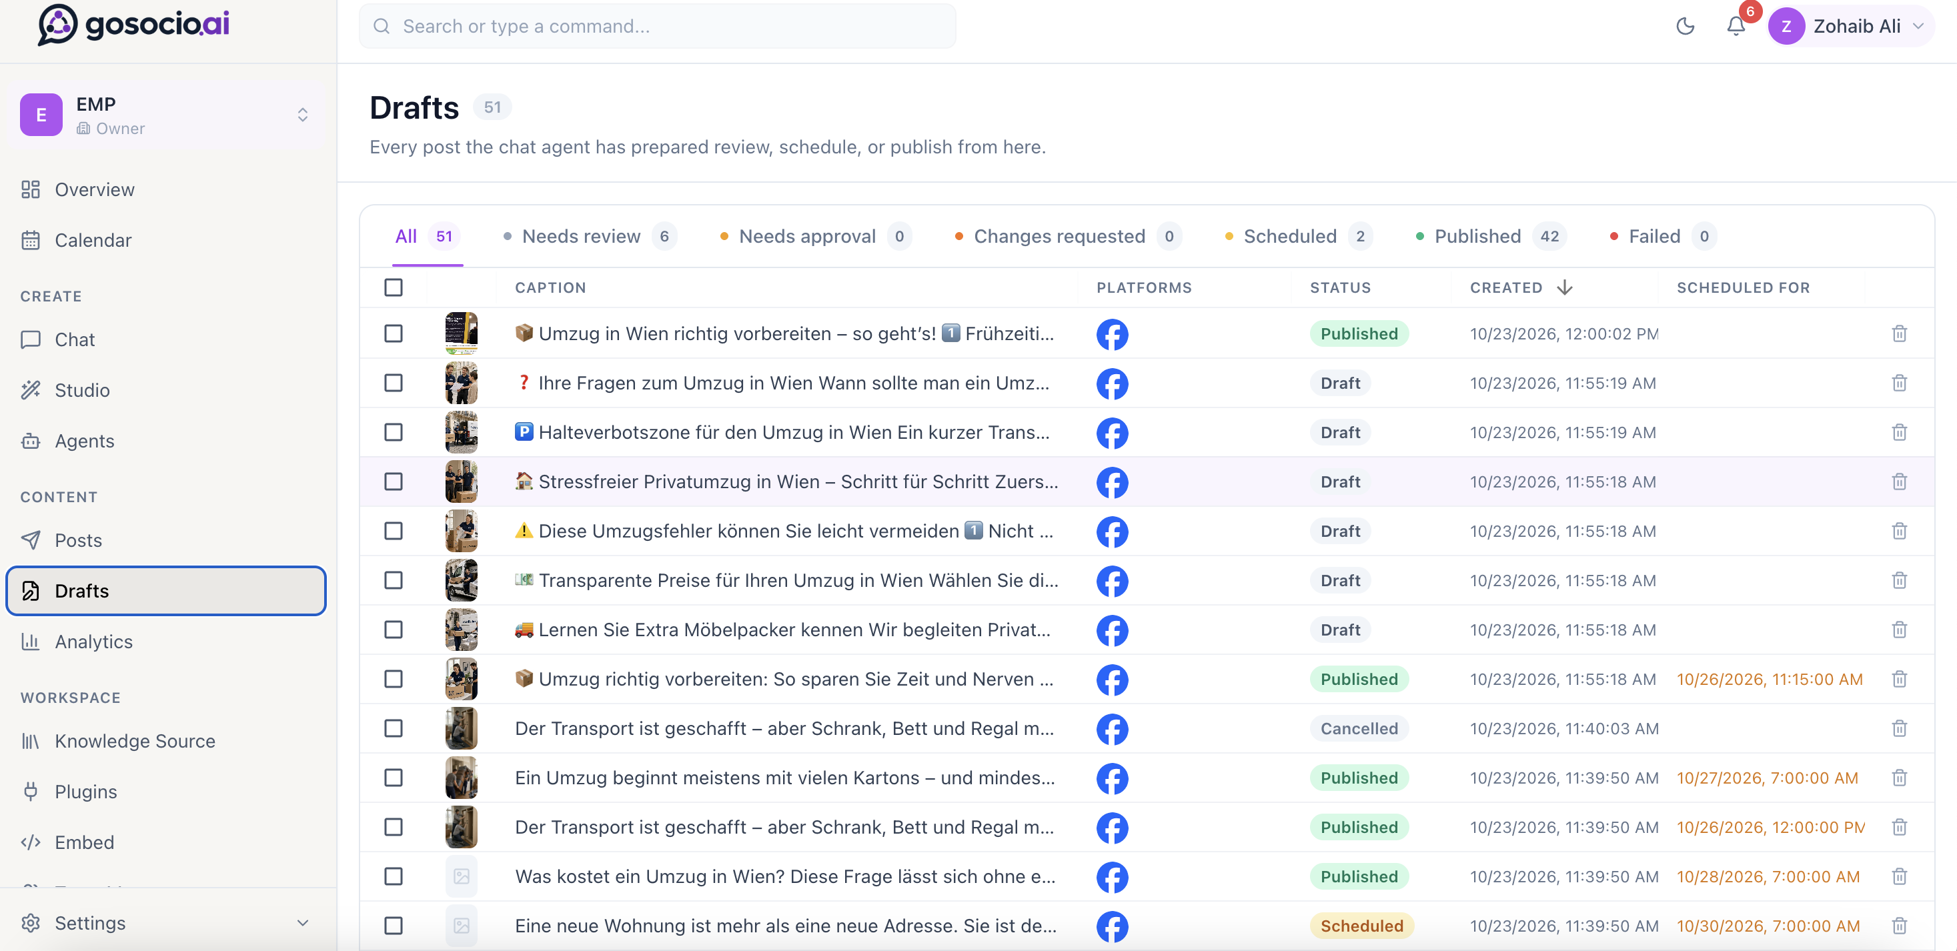This screenshot has height=951, width=1957.
Task: Show the Failed tab
Action: tap(1664, 236)
